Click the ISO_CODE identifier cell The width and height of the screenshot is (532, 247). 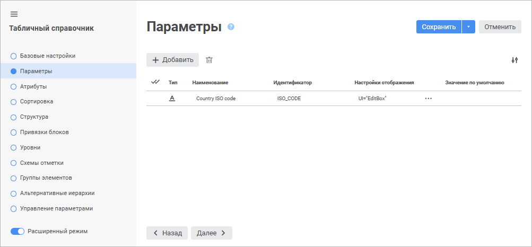(x=289, y=99)
